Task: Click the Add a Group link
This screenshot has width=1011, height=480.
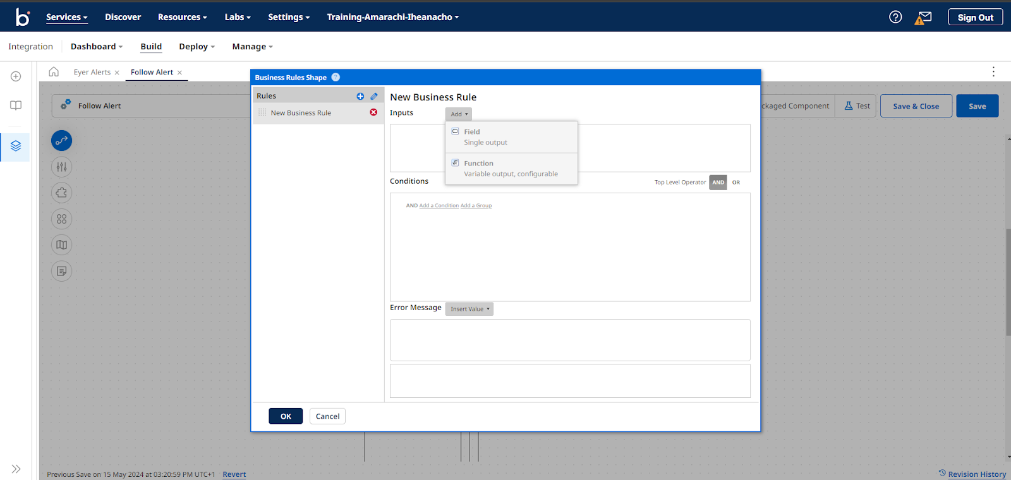Action: point(476,205)
